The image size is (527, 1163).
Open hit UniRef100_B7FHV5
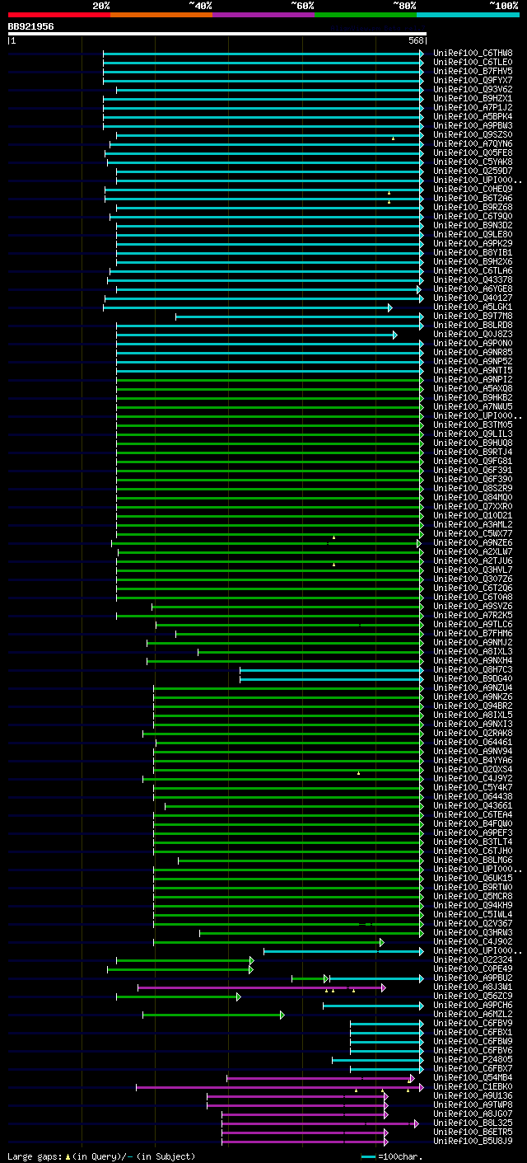473,71
